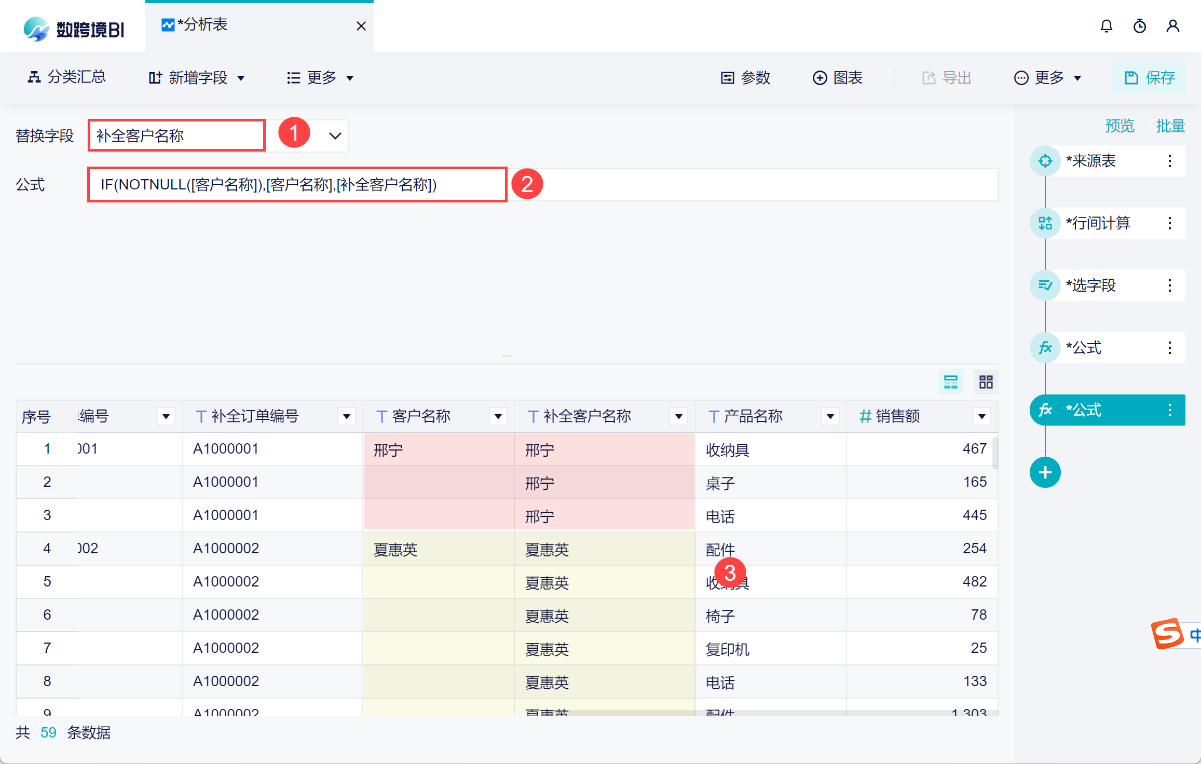Click the 选字段 step icon

pyautogui.click(x=1045, y=285)
